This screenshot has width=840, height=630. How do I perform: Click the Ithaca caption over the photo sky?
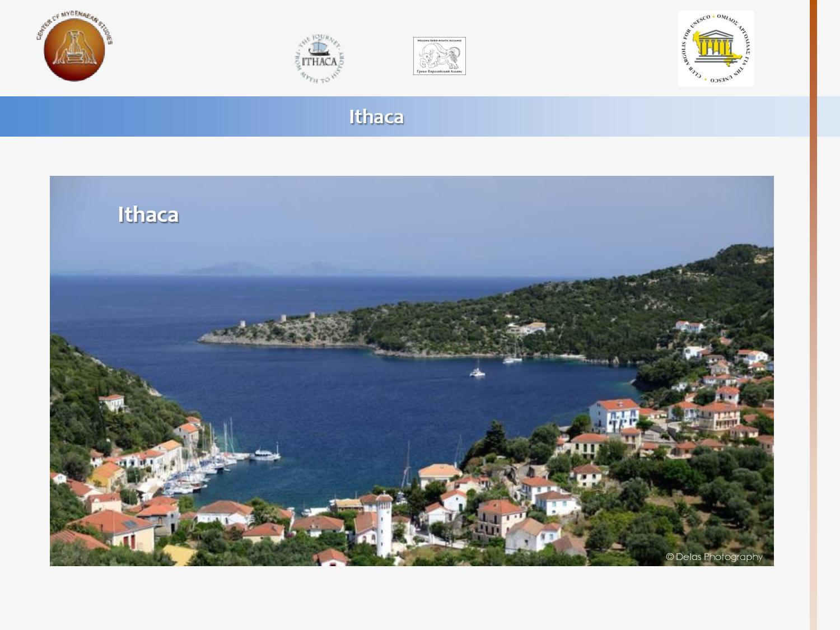pos(148,214)
